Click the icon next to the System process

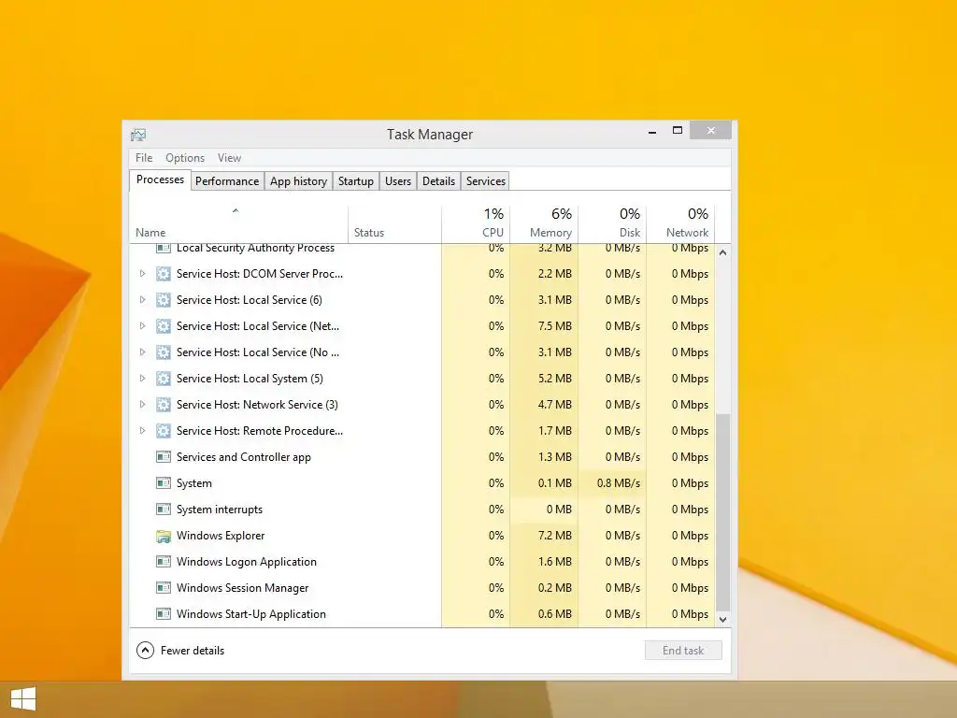[x=163, y=483]
